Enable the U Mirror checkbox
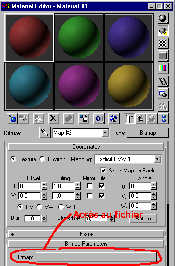This screenshot has height=266, width=175. (x=90, y=186)
